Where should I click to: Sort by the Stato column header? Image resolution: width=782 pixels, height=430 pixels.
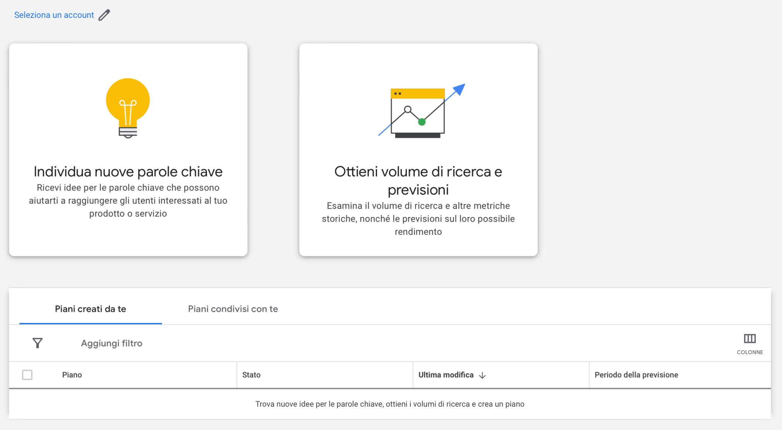coord(251,375)
